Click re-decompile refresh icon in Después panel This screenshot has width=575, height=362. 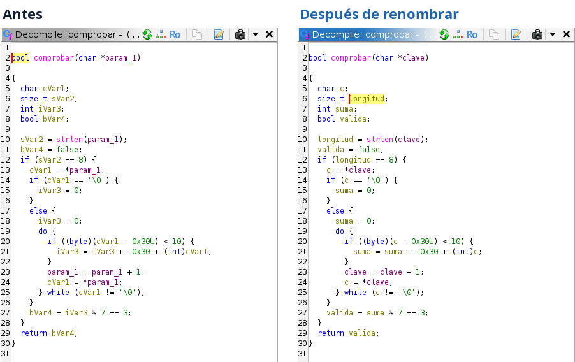pyautogui.click(x=444, y=34)
